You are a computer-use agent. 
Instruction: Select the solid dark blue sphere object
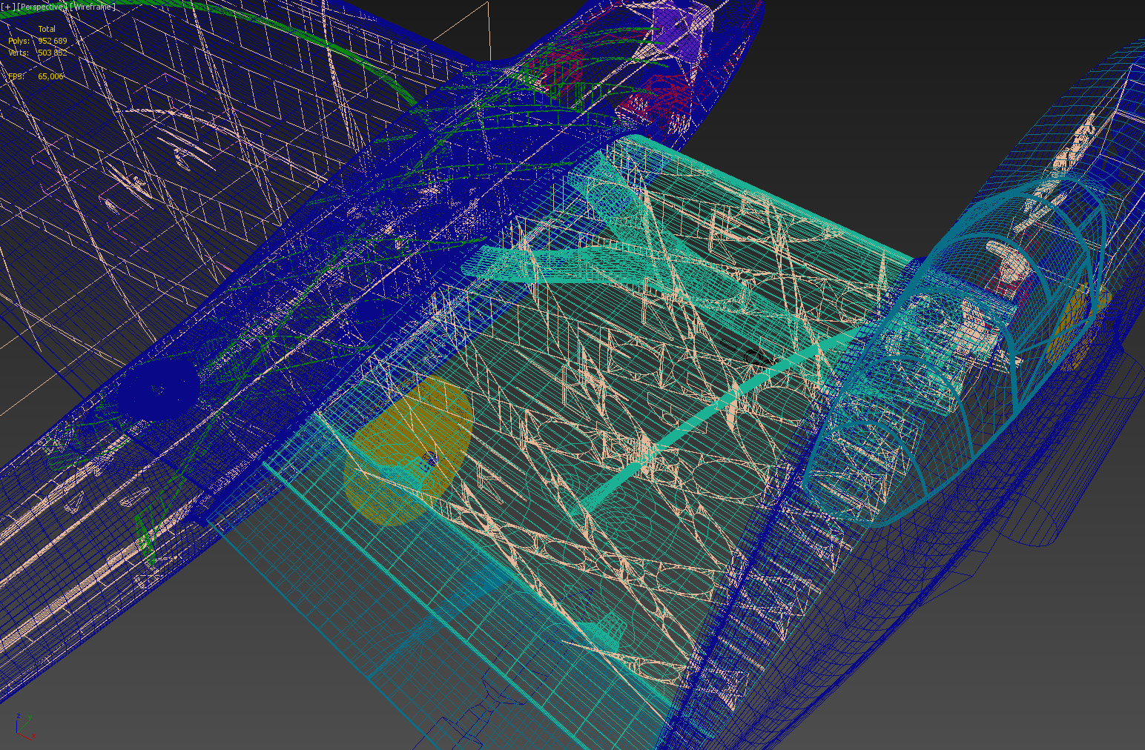[157, 388]
